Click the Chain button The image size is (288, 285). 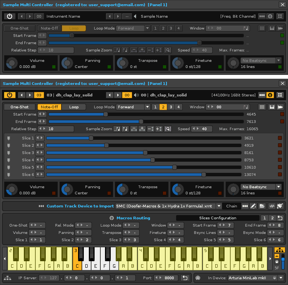231,206
